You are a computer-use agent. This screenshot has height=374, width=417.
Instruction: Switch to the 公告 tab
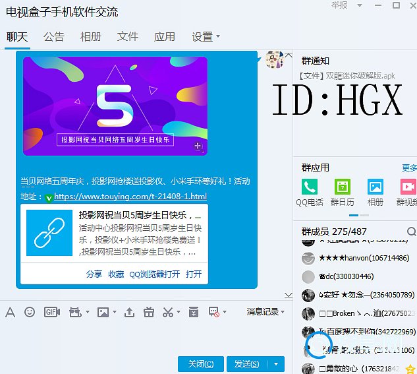(54, 37)
